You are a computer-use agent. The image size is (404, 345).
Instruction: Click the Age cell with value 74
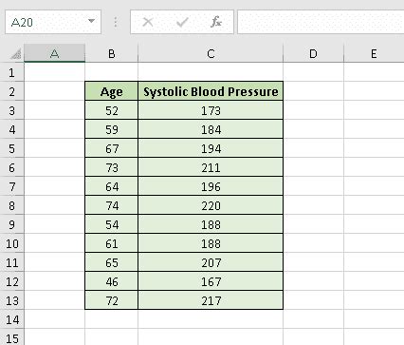pos(112,205)
